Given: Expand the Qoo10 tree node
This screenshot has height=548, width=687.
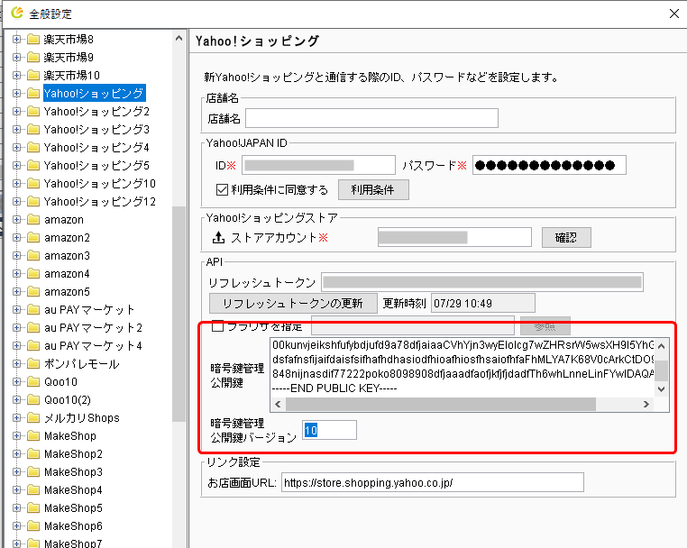Looking at the screenshot, I should click(16, 381).
